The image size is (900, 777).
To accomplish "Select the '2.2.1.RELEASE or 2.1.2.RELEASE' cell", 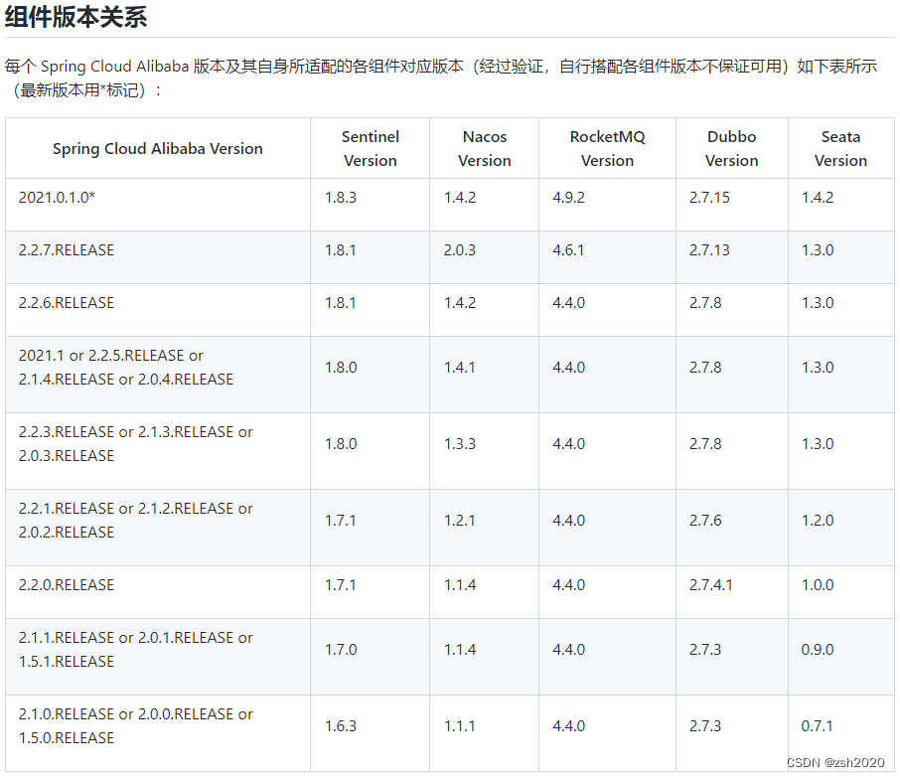I will (158, 528).
